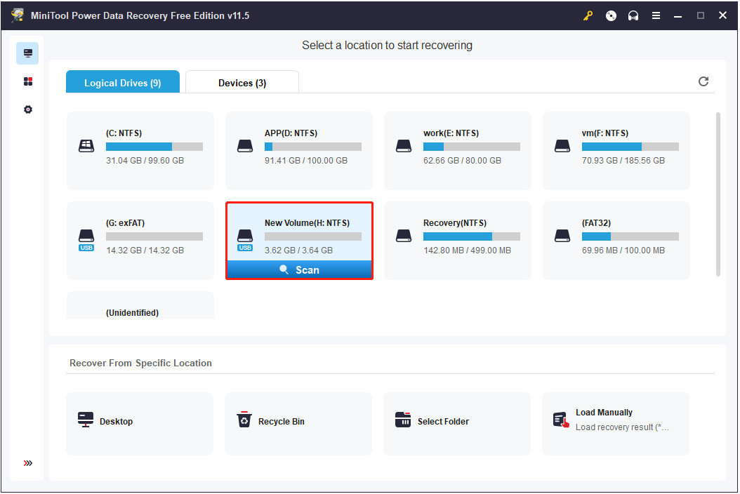
Task: Refresh the drive list
Action: (703, 81)
